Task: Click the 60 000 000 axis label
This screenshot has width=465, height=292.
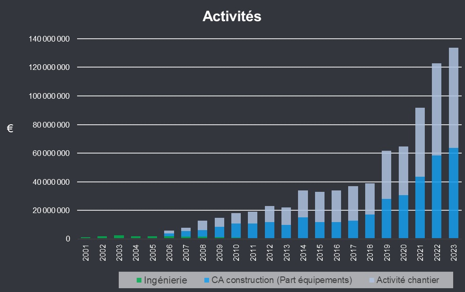Action: click(51, 153)
